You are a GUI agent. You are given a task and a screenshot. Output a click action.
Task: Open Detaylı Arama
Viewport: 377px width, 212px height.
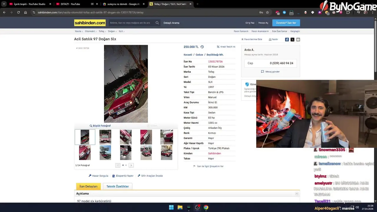pos(171,23)
